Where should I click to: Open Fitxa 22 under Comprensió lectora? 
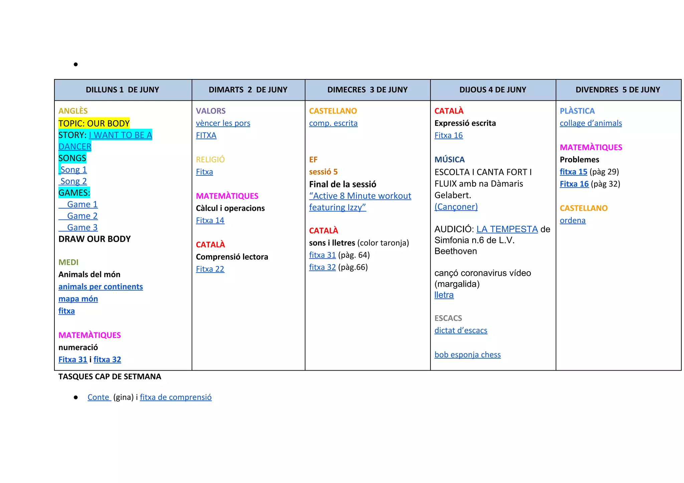coord(210,269)
